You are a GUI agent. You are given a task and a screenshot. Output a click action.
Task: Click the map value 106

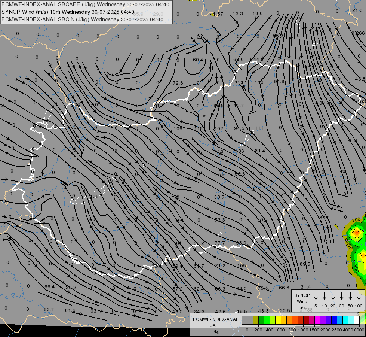pyautogui.click(x=178, y=128)
